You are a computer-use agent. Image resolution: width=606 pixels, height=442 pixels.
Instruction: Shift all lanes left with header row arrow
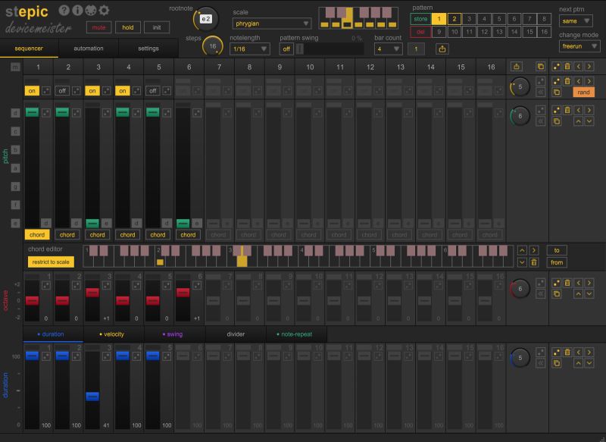click(x=579, y=67)
